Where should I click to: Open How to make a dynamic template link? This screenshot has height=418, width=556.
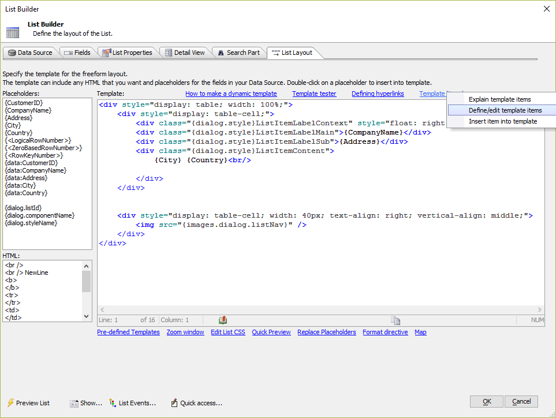[231, 94]
